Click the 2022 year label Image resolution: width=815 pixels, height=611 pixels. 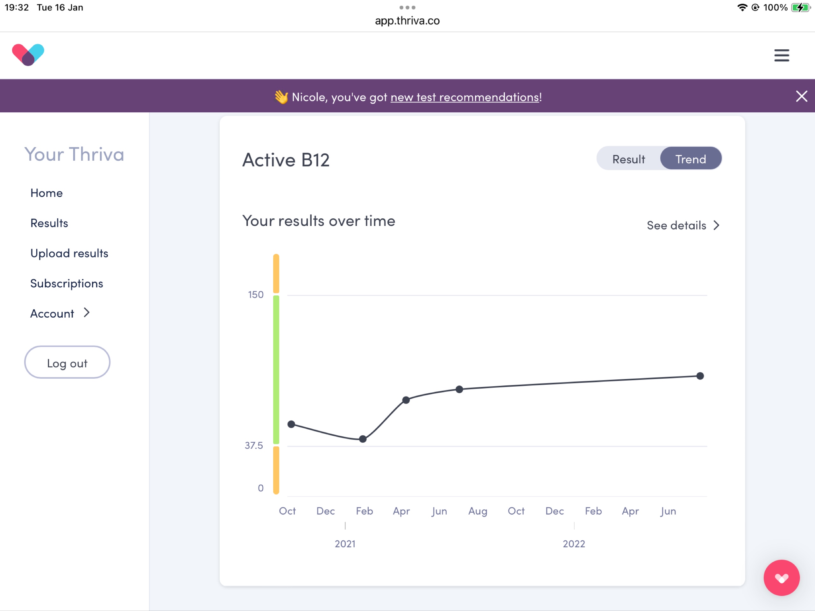574,544
